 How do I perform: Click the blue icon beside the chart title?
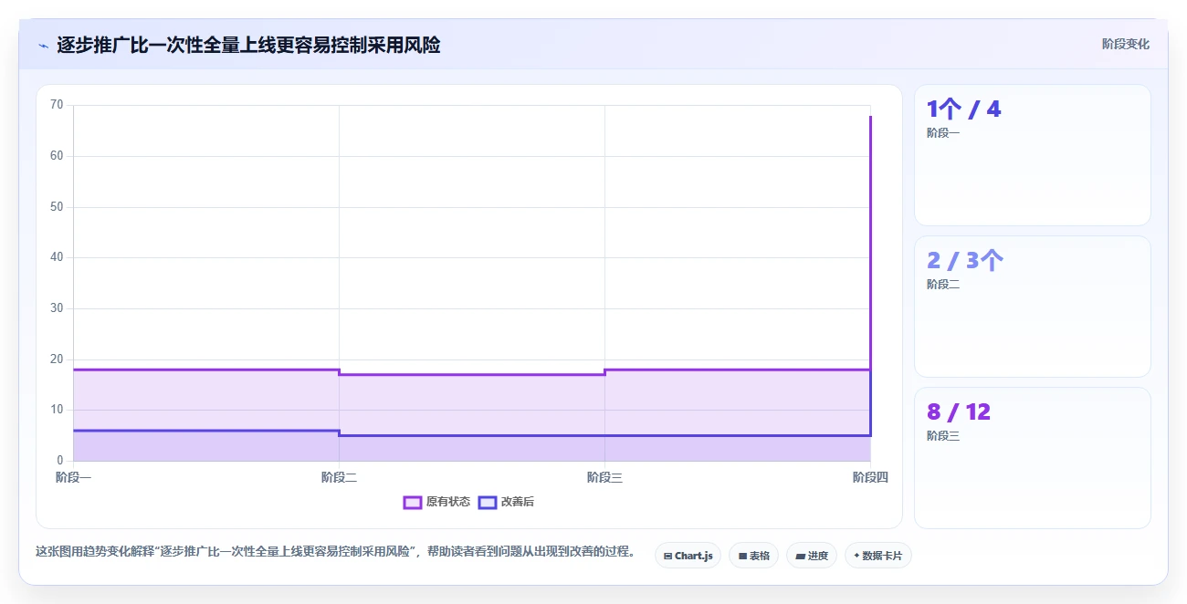click(43, 45)
